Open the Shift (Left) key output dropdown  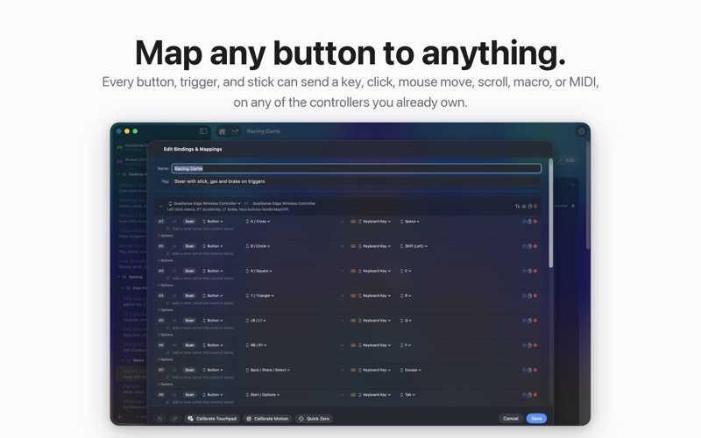pos(414,246)
